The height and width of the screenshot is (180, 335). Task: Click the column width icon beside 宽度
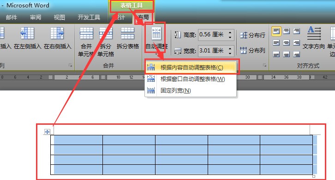point(178,51)
